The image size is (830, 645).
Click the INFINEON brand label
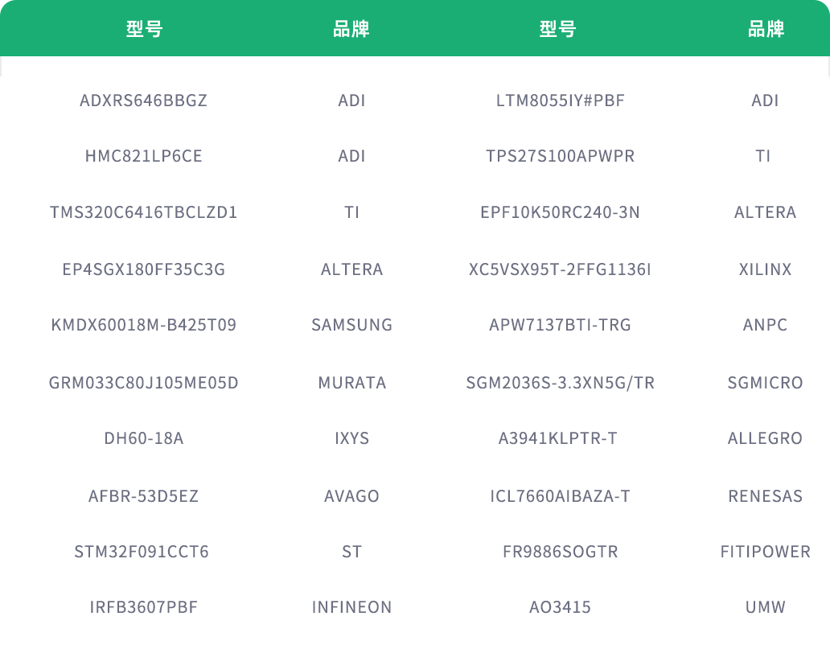(352, 607)
